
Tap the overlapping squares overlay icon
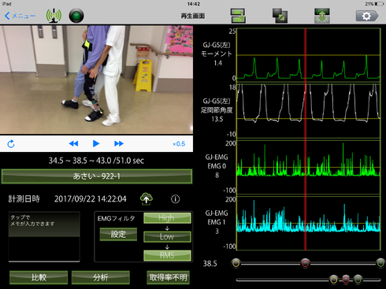[280, 16]
